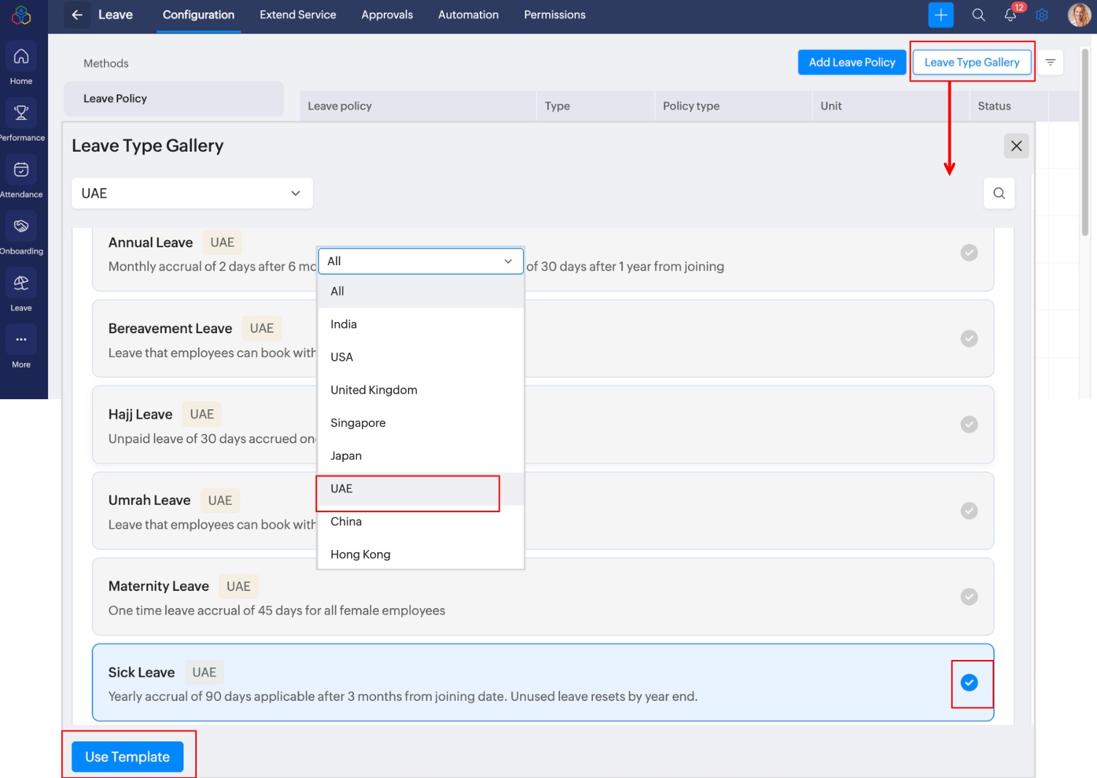This screenshot has height=778, width=1097.
Task: Click the Add Leave Policy button
Action: tap(852, 63)
